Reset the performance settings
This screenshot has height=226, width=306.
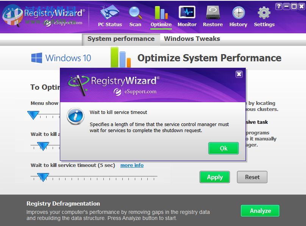252,177
